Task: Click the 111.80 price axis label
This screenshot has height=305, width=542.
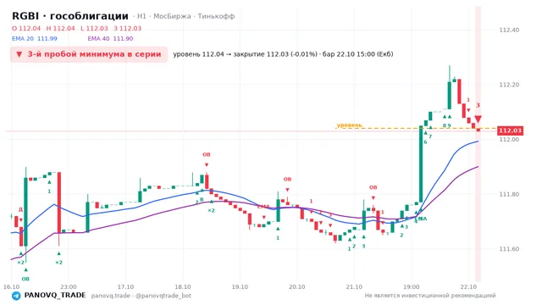Action: tap(509, 194)
